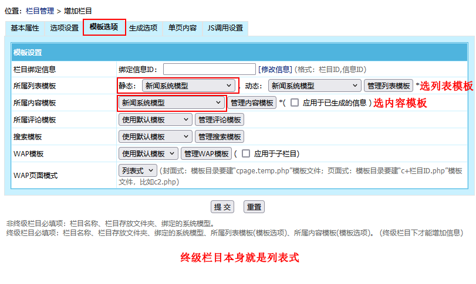Expand the 动态 list template dropdown
This screenshot has height=284, width=476.
coord(314,86)
